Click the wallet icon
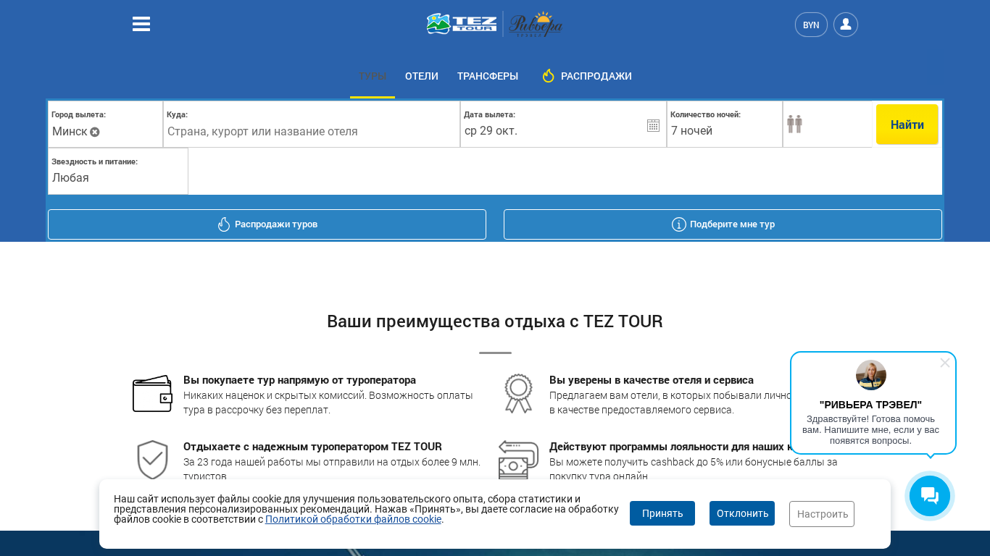Viewport: 990px width, 556px height. 152,394
